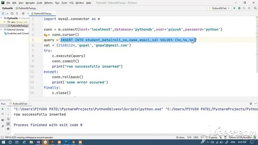Open the Project view selector icon

click(x=3, y=13)
